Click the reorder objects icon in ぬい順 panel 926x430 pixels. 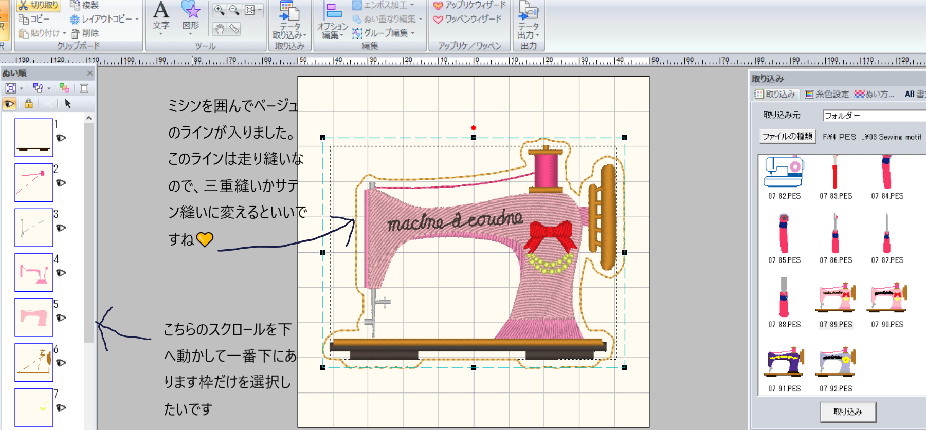pos(38,88)
